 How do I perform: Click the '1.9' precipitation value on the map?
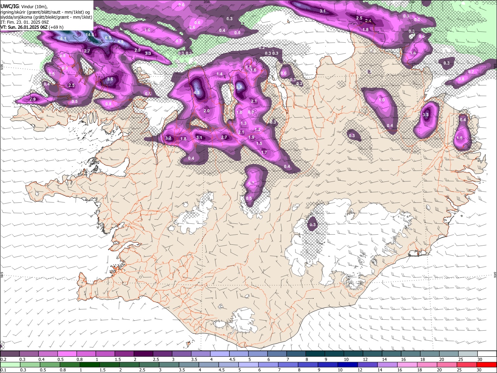251,137
